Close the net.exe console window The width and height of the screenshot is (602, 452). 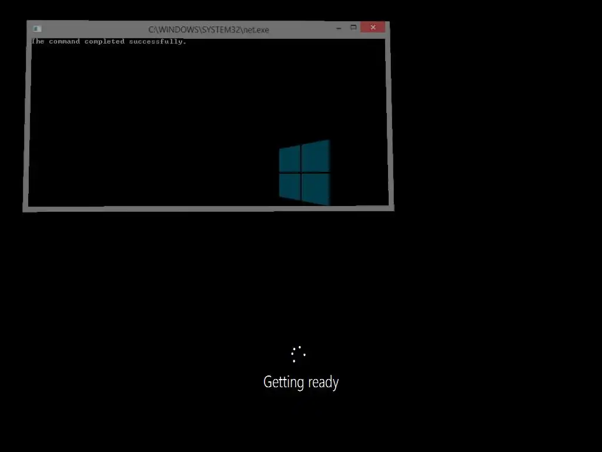tap(372, 27)
